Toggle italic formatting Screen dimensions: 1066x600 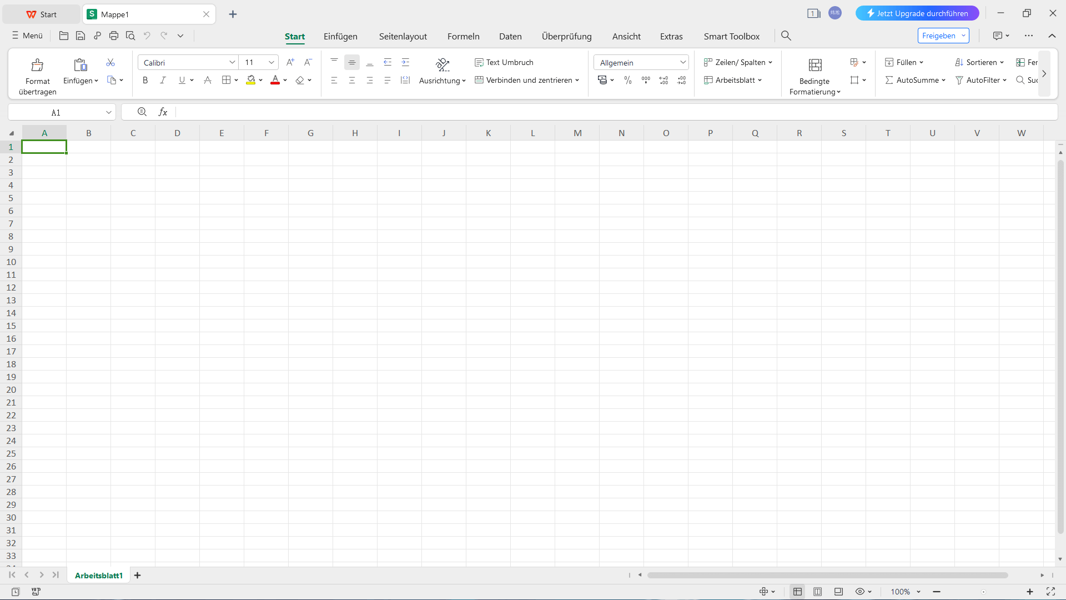click(163, 80)
